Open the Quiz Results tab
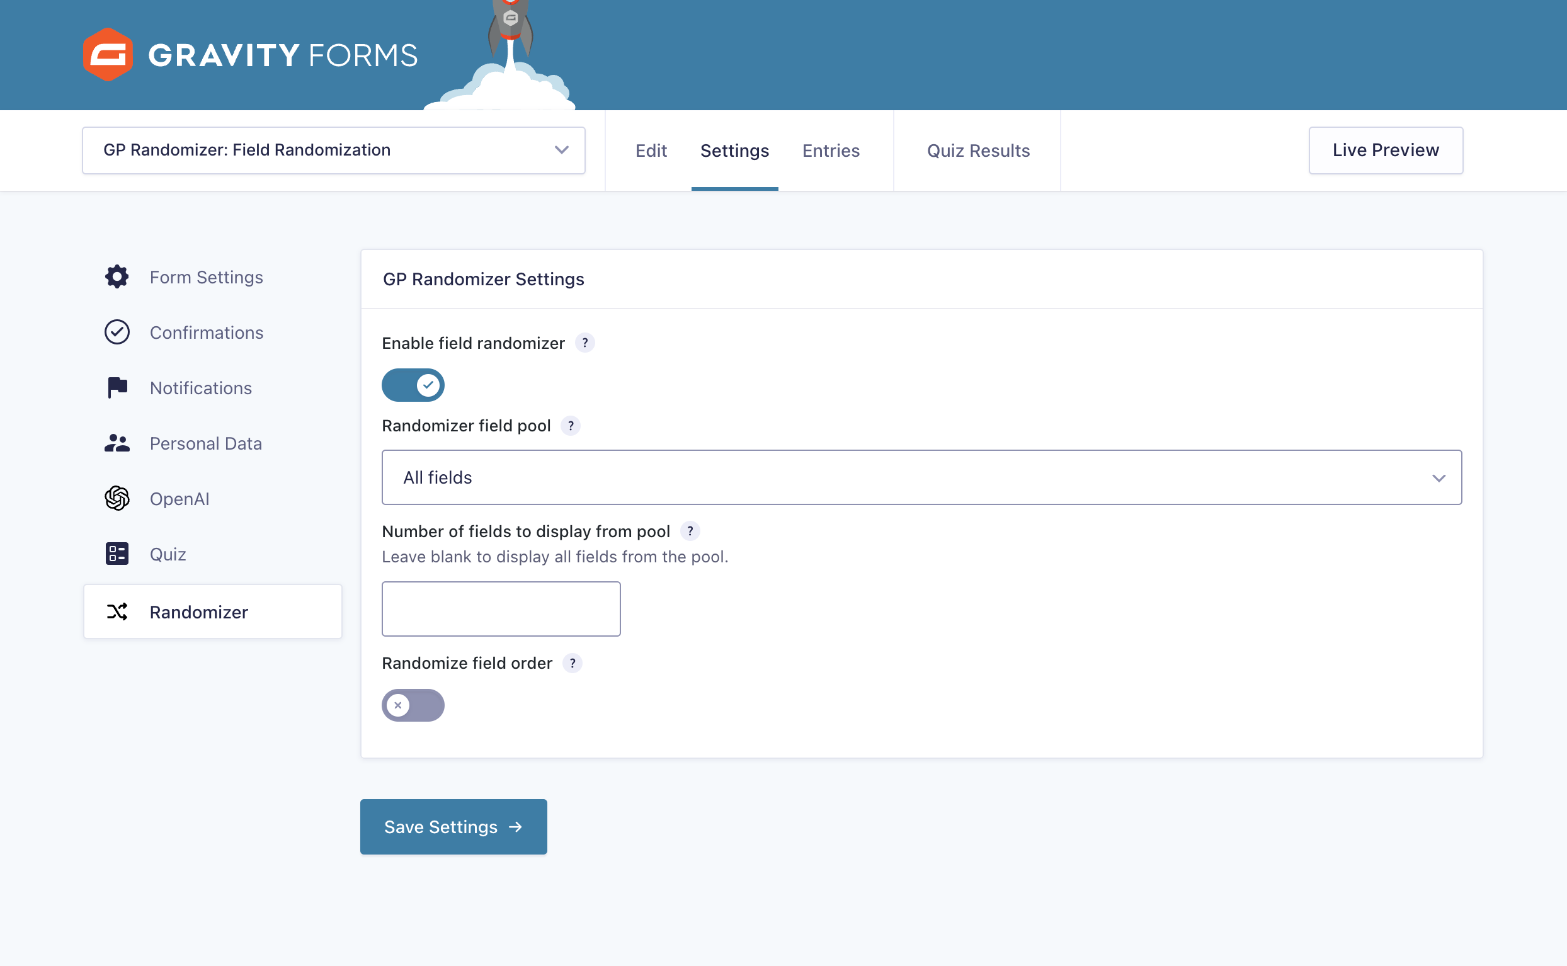Image resolution: width=1567 pixels, height=966 pixels. 978,151
